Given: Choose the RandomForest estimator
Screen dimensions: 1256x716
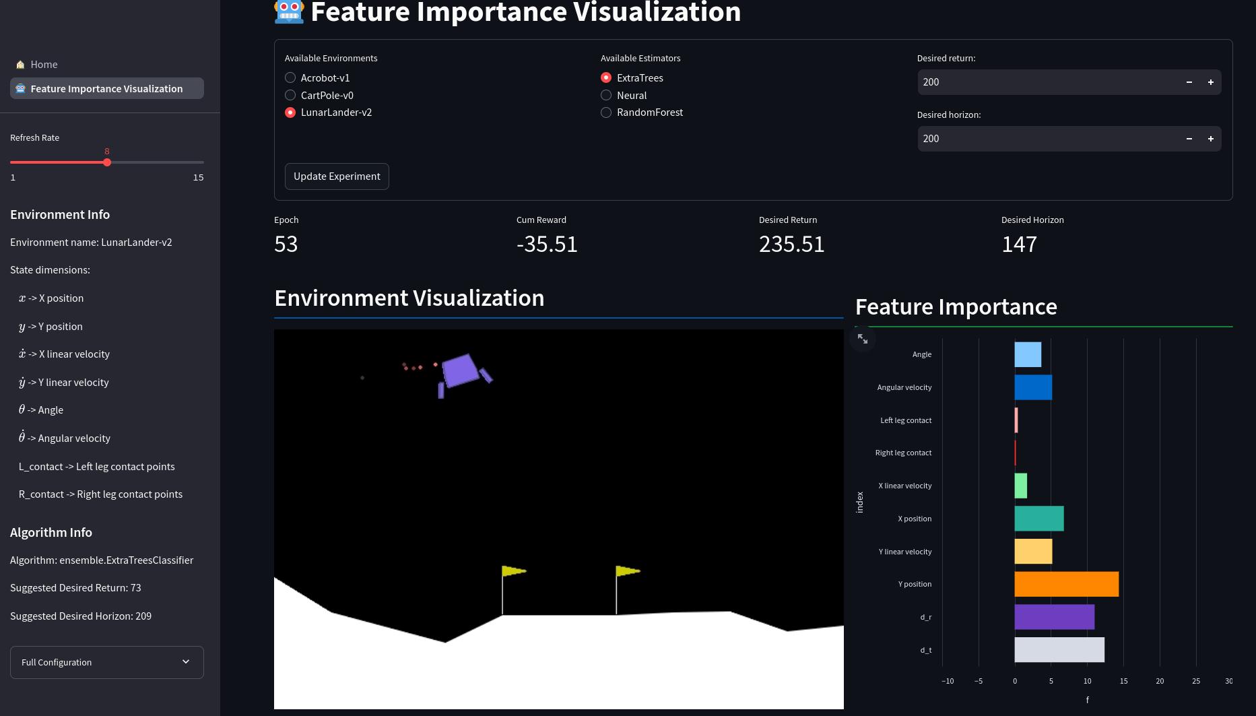Looking at the screenshot, I should pos(606,112).
